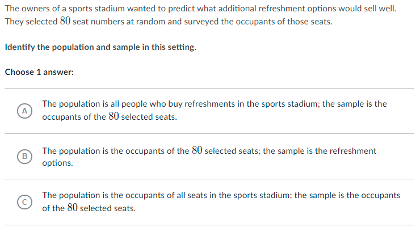Select radio option A circle

tap(24, 111)
